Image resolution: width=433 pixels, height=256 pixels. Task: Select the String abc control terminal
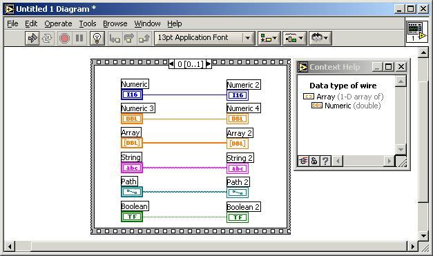[132, 168]
